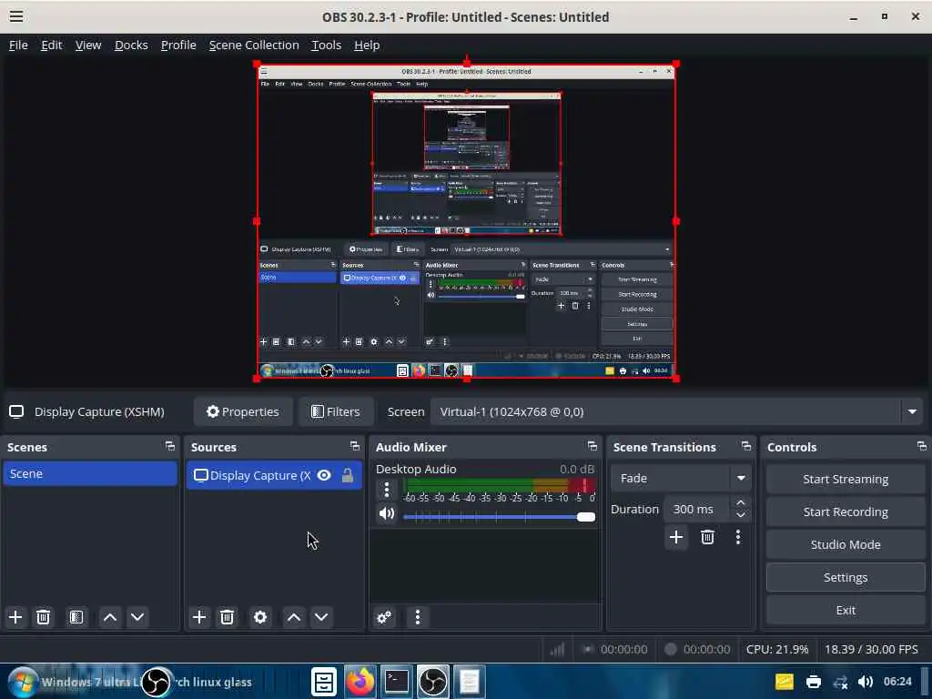Image resolution: width=932 pixels, height=699 pixels.
Task: Pop out the Scenes dock
Action: 170,446
